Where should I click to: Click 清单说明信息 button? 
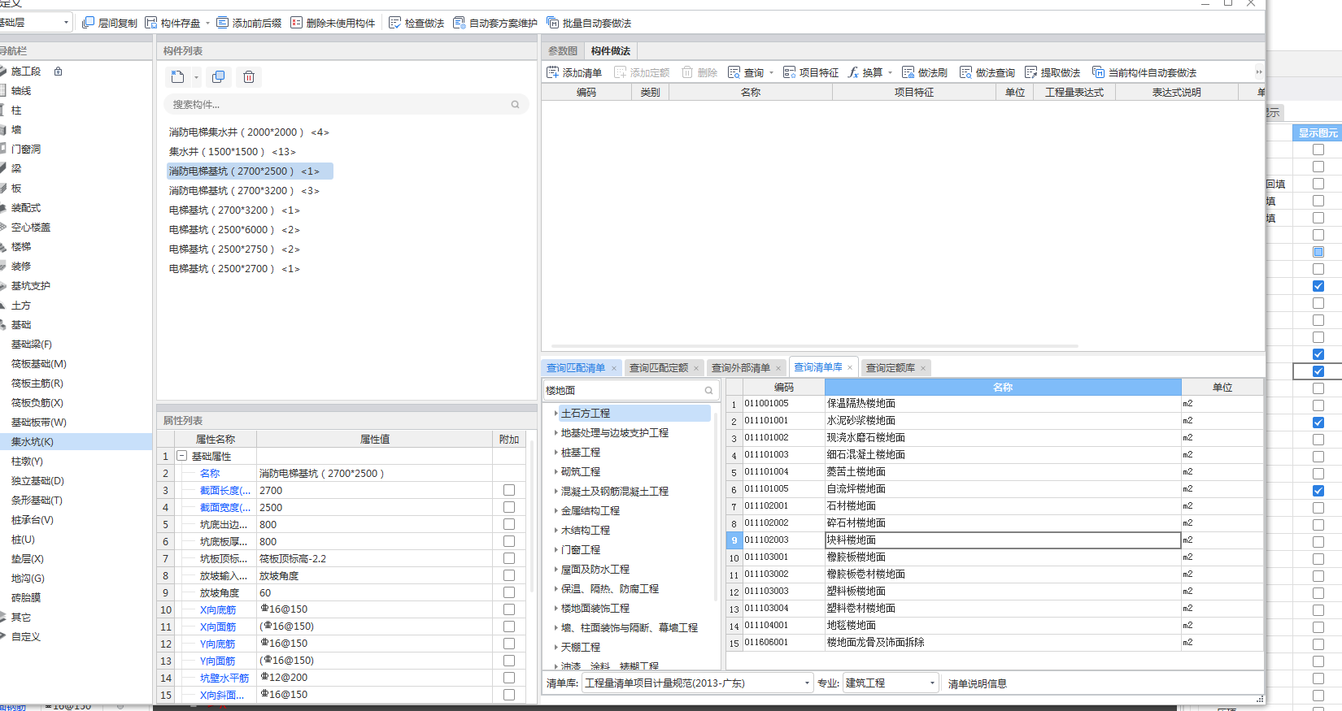coord(978,683)
